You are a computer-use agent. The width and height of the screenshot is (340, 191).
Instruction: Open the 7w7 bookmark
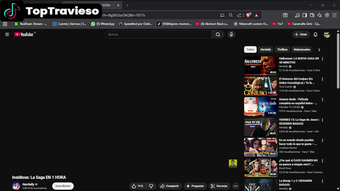pyautogui.click(x=278, y=24)
